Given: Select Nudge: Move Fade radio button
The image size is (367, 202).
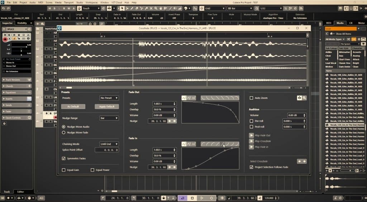Looking at the screenshot, I should [x=64, y=133].
